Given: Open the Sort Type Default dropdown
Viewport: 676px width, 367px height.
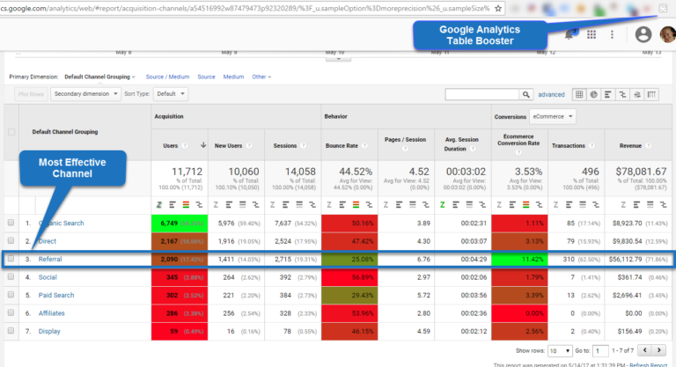Looking at the screenshot, I should pyautogui.click(x=171, y=94).
